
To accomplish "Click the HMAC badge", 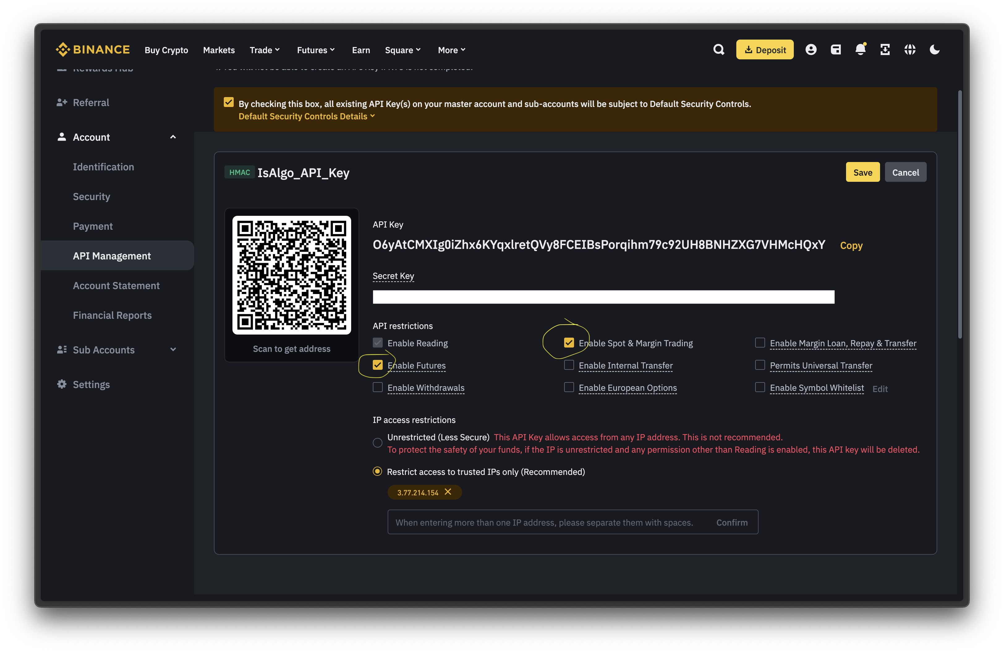I will pyautogui.click(x=240, y=172).
